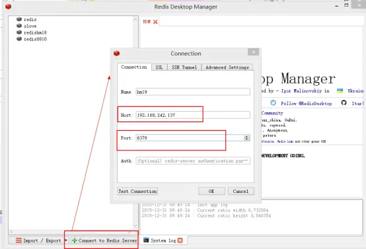Open Import / Export dropdown arrow
The width and height of the screenshot is (366, 249).
tap(65, 240)
